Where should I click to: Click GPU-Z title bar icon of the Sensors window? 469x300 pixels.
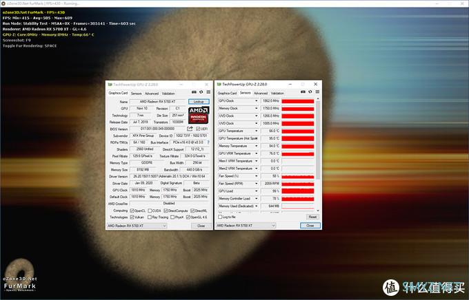(219, 84)
